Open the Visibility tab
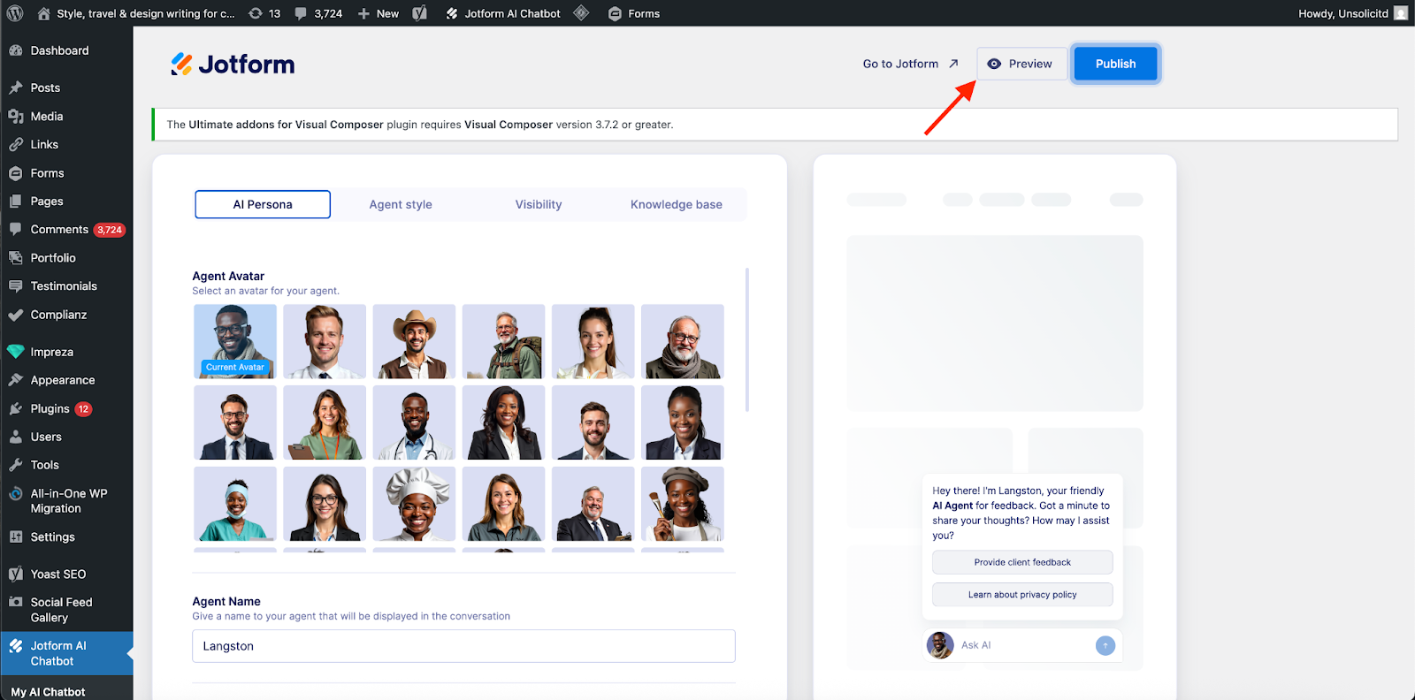Viewport: 1415px width, 700px height. [539, 204]
